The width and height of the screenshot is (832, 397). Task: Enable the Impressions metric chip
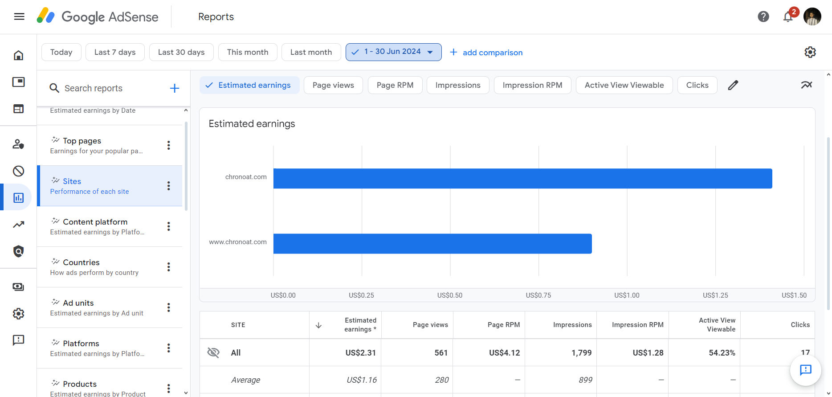[x=458, y=85]
